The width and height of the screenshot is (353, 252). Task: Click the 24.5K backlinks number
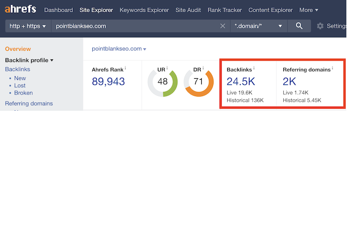click(x=240, y=81)
